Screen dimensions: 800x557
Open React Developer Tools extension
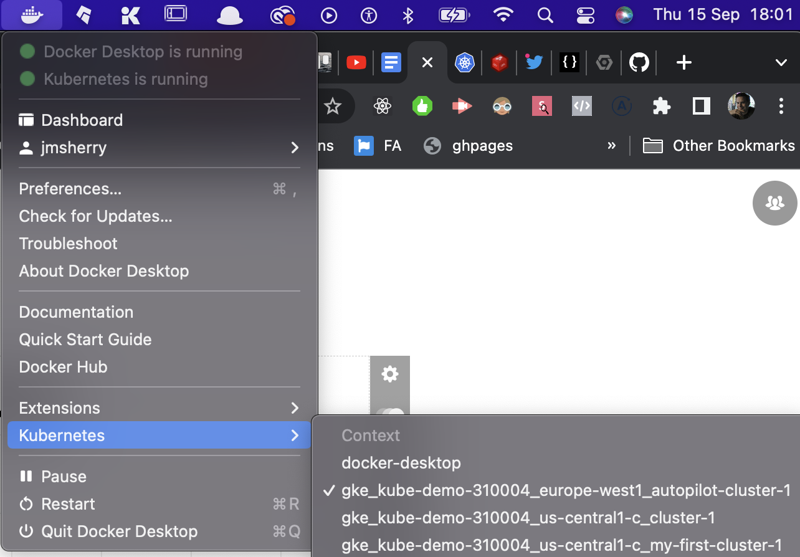382,107
